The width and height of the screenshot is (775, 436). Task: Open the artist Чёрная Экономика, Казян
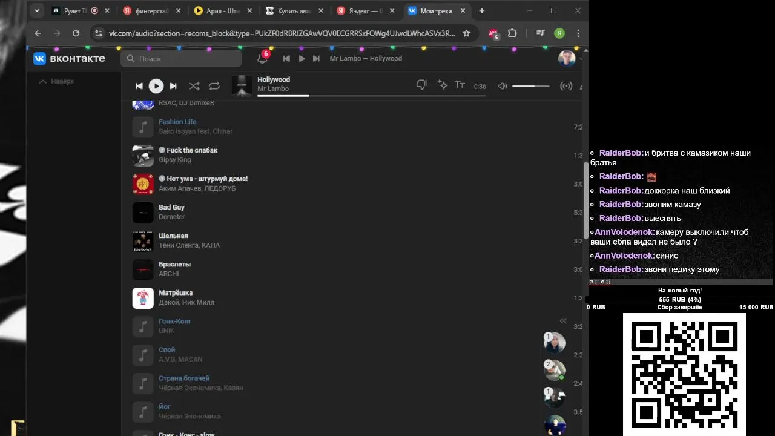[x=201, y=388]
